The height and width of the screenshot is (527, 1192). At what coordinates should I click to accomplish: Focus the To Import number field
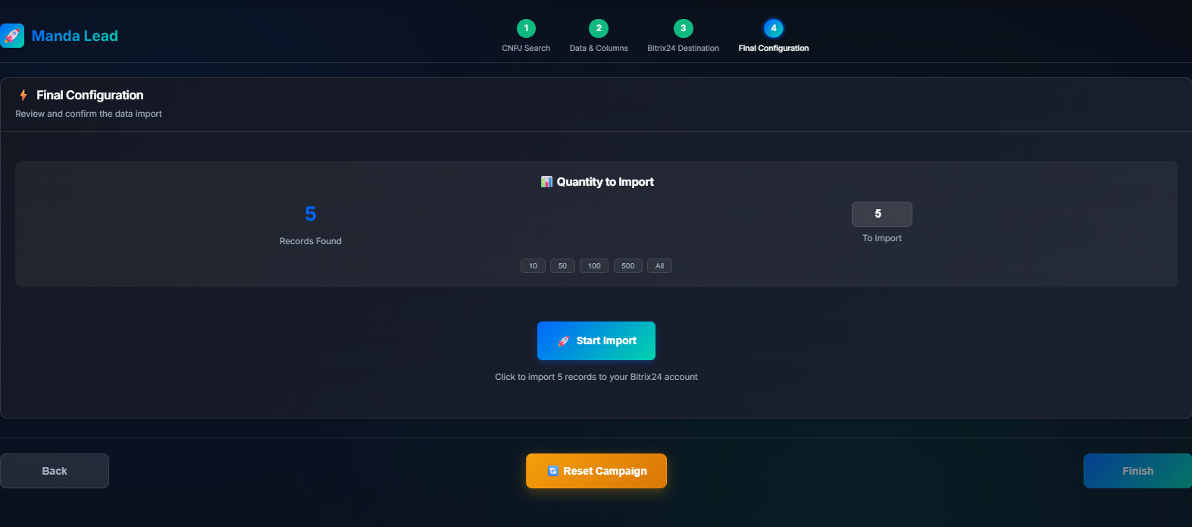881,214
